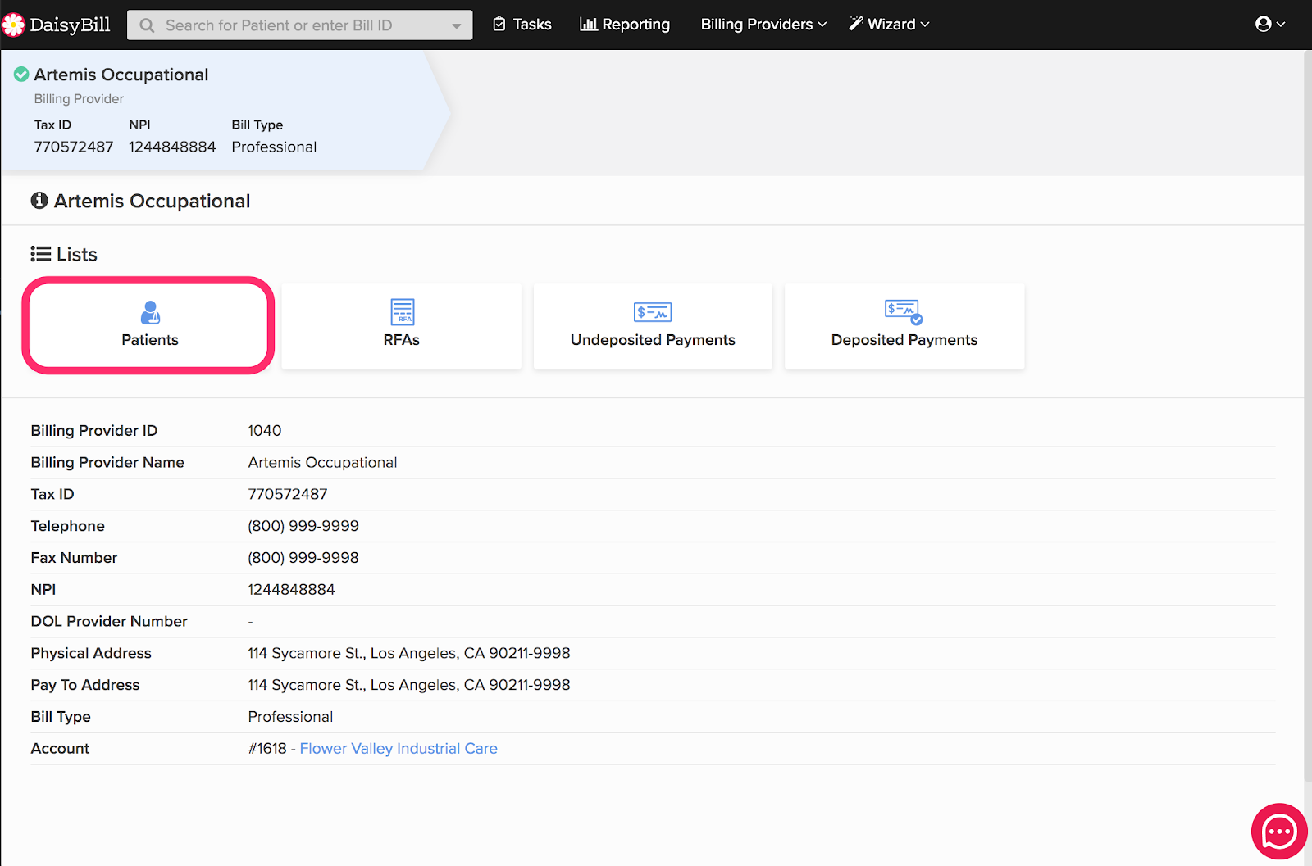Click the Artemis Occupational banner title
Image resolution: width=1312 pixels, height=866 pixels.
click(x=121, y=75)
